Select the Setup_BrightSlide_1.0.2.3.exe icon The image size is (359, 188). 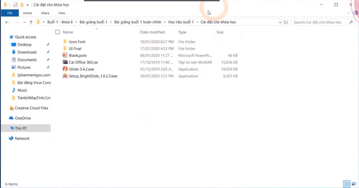click(65, 76)
